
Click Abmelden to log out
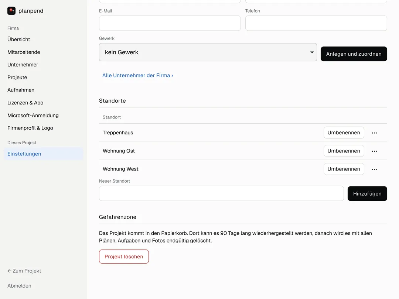pyautogui.click(x=19, y=286)
